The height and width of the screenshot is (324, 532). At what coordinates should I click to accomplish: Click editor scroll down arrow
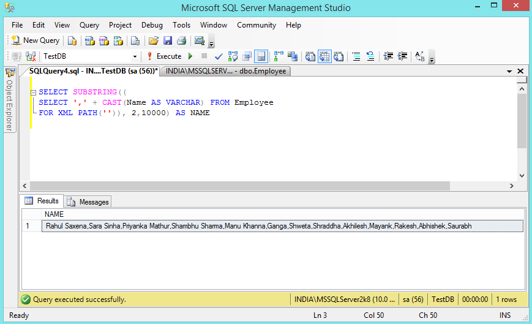(x=522, y=175)
